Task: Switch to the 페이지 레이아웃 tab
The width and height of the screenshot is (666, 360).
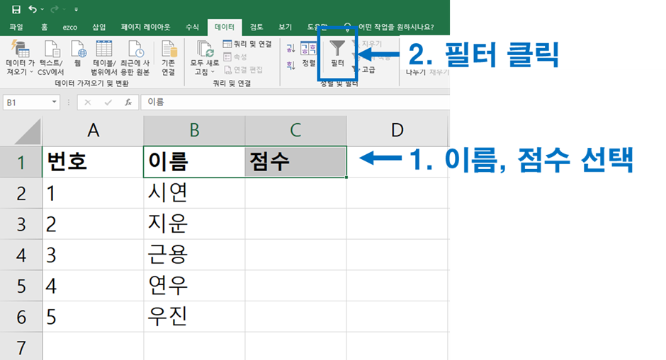Action: pyautogui.click(x=145, y=27)
